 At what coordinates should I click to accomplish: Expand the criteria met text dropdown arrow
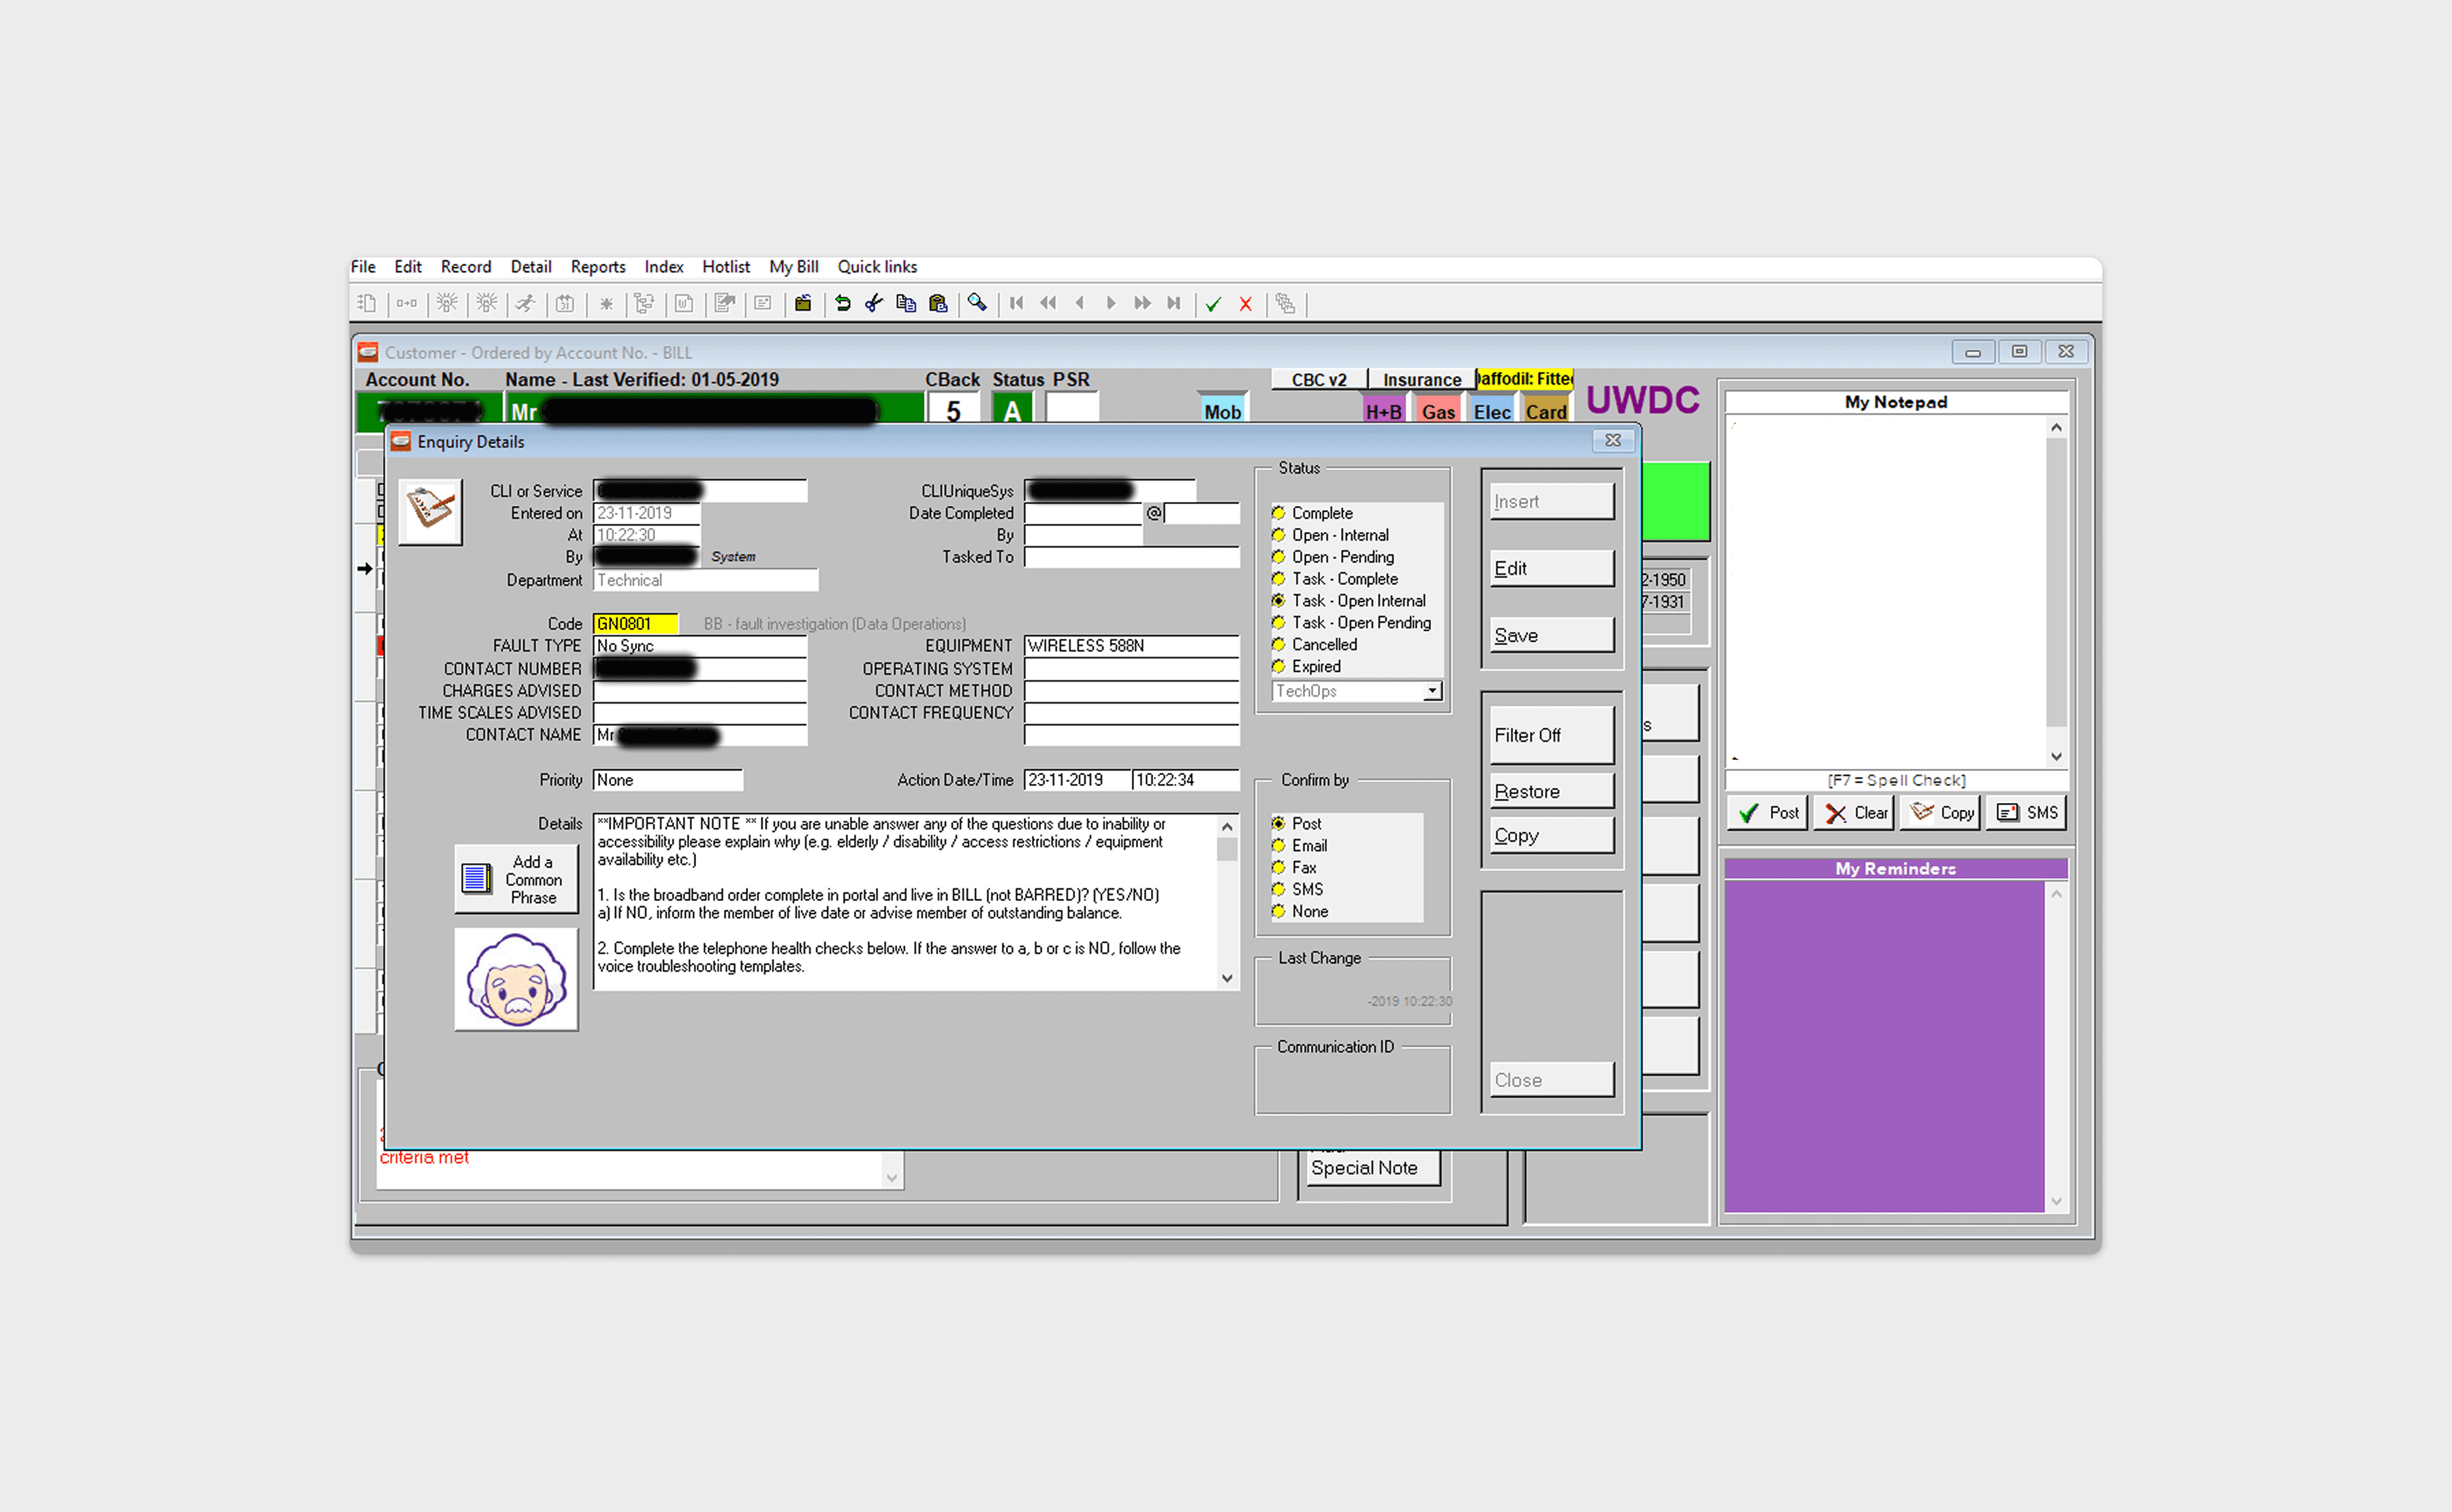[891, 1177]
